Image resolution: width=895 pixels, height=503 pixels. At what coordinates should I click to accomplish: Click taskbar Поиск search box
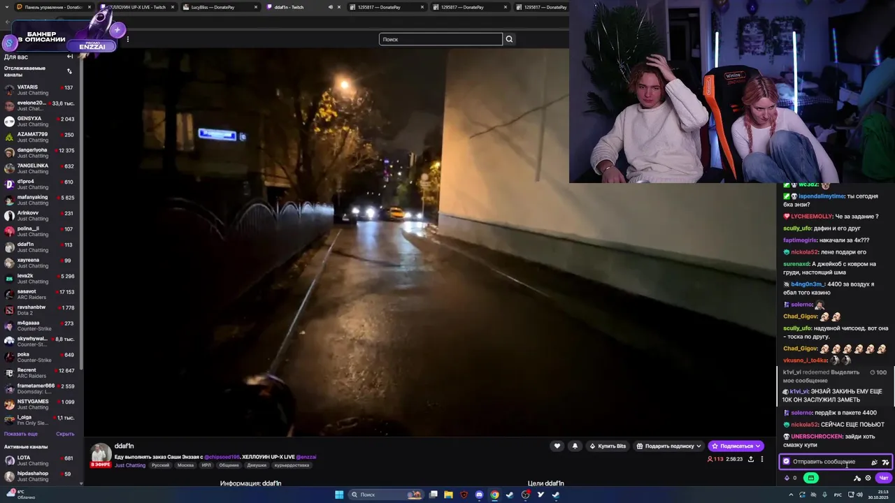(386, 495)
